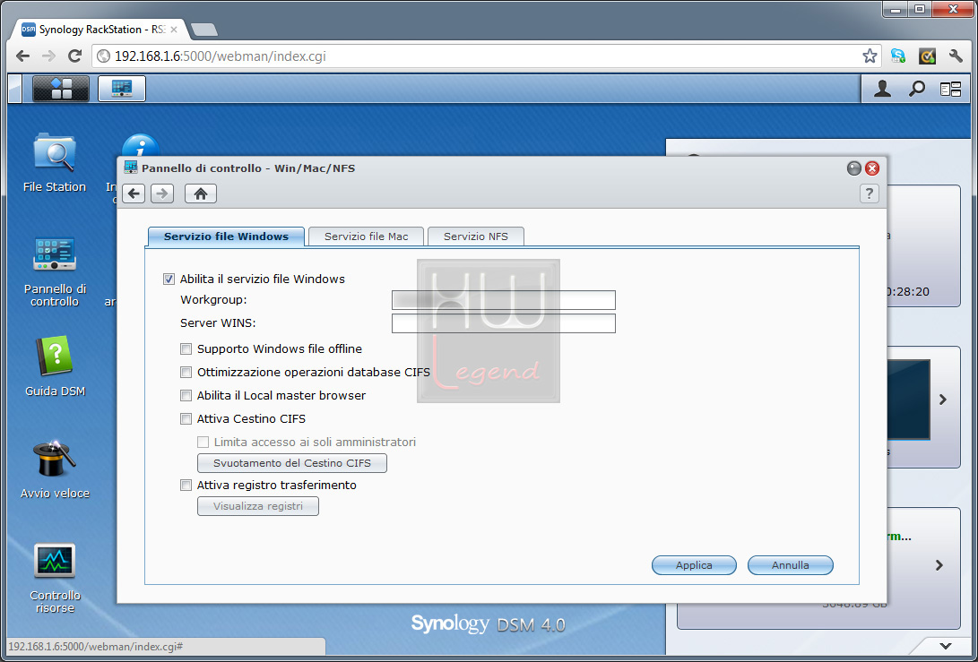Expand the widget arrow beside dark thumbnail
The width and height of the screenshot is (978, 662).
[942, 400]
